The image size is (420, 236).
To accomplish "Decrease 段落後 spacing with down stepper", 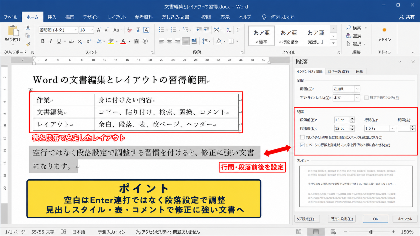I will pyautogui.click(x=352, y=130).
